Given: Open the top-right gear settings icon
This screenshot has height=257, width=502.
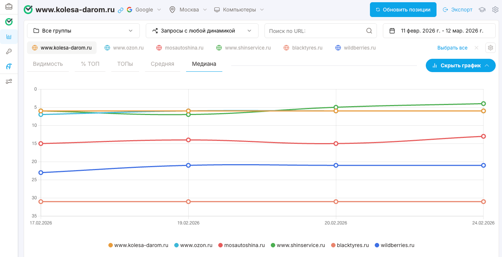Looking at the screenshot, I should (495, 10).
